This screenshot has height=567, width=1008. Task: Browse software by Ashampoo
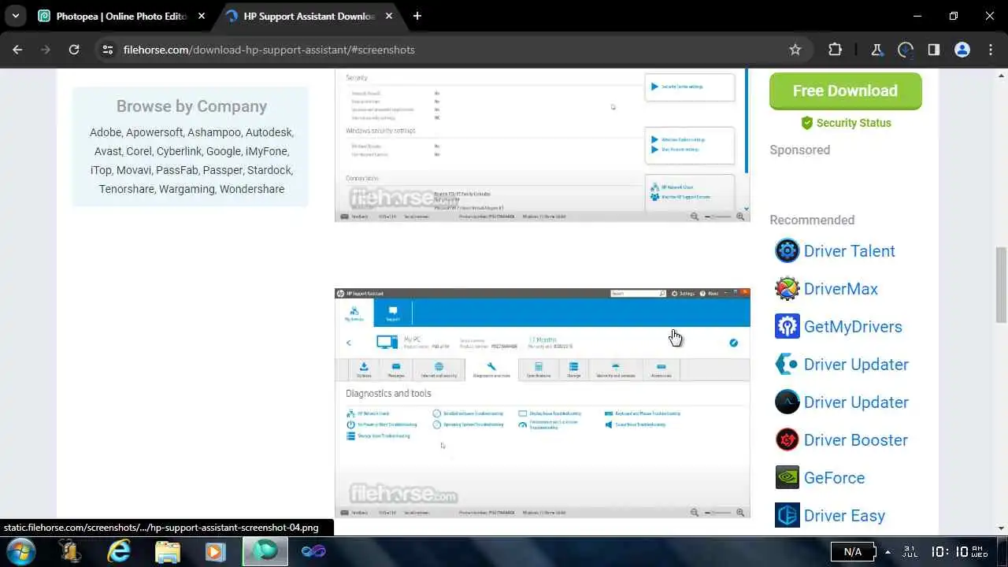coord(213,132)
